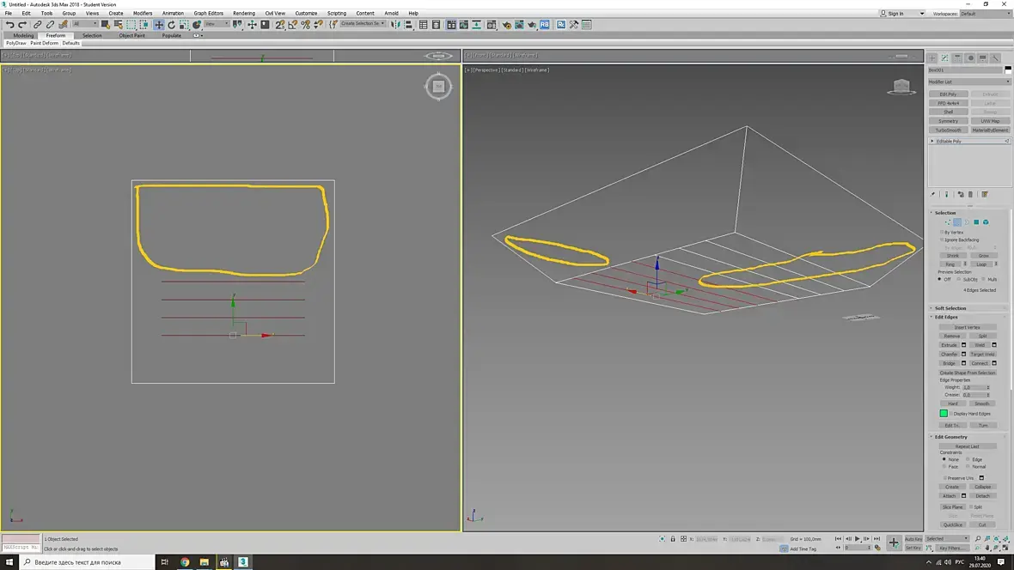This screenshot has height=570, width=1014.
Task: Toggle Ignore Backfacing checkbox
Action: [x=942, y=240]
